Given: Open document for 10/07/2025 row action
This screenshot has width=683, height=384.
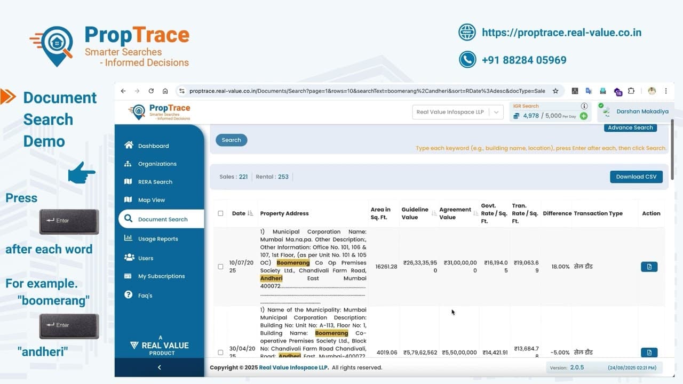Looking at the screenshot, I should coord(649,267).
